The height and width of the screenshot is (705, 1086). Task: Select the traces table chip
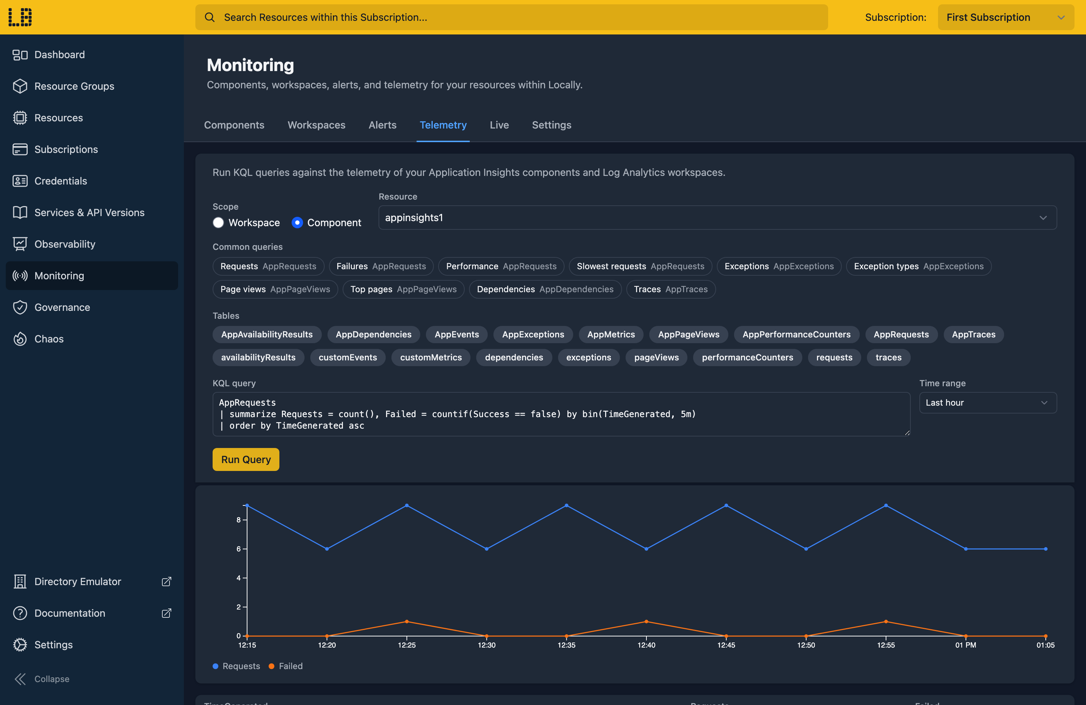coord(888,358)
